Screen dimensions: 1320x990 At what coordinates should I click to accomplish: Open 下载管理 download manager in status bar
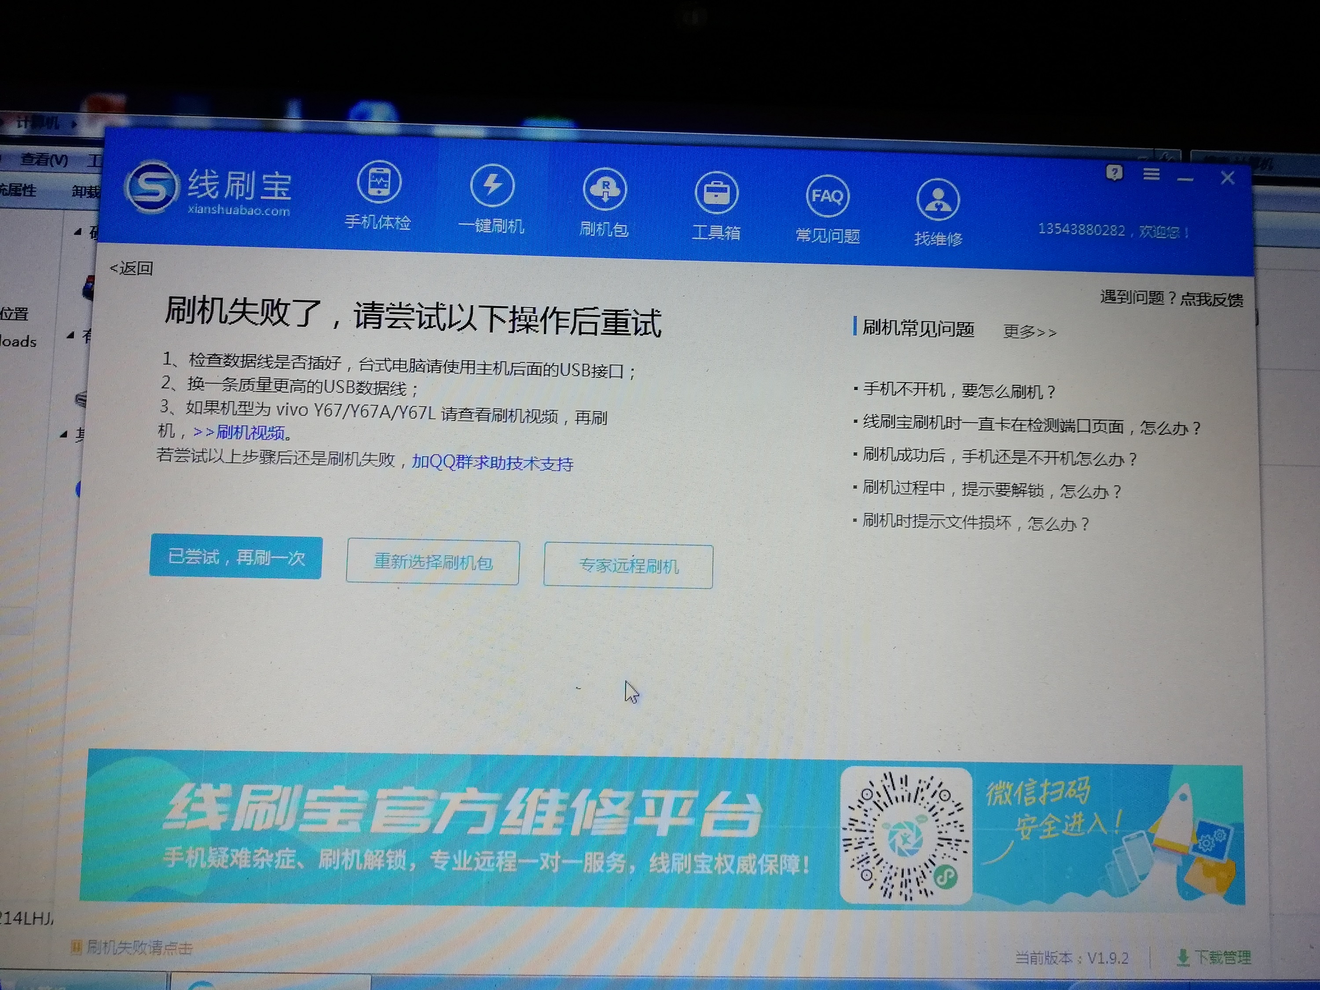coord(1214,958)
